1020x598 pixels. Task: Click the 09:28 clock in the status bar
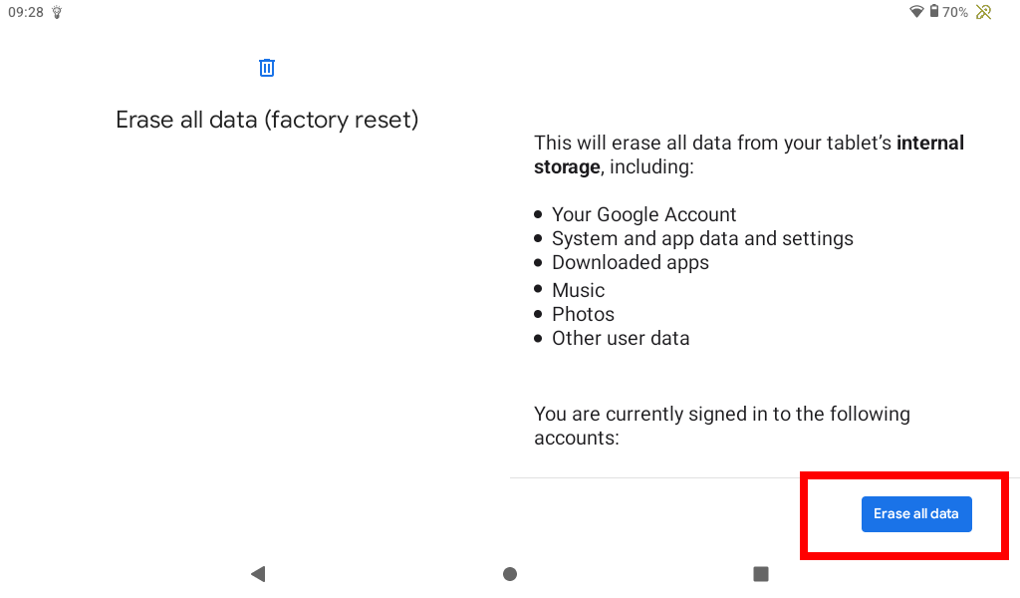click(26, 12)
